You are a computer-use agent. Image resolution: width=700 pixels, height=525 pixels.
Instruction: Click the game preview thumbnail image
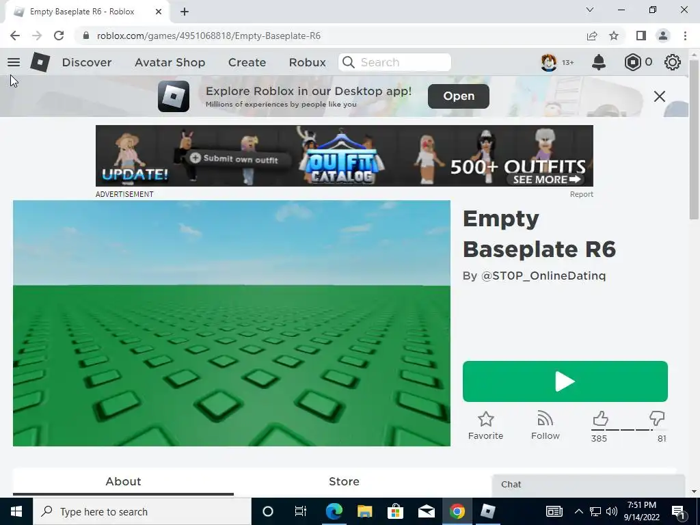(232, 323)
